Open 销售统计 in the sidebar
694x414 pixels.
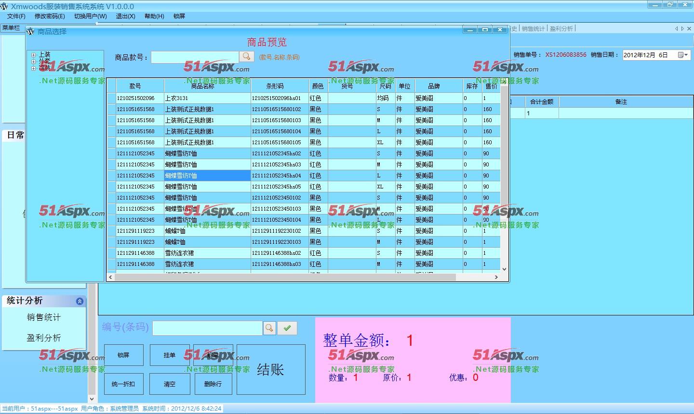pos(44,317)
